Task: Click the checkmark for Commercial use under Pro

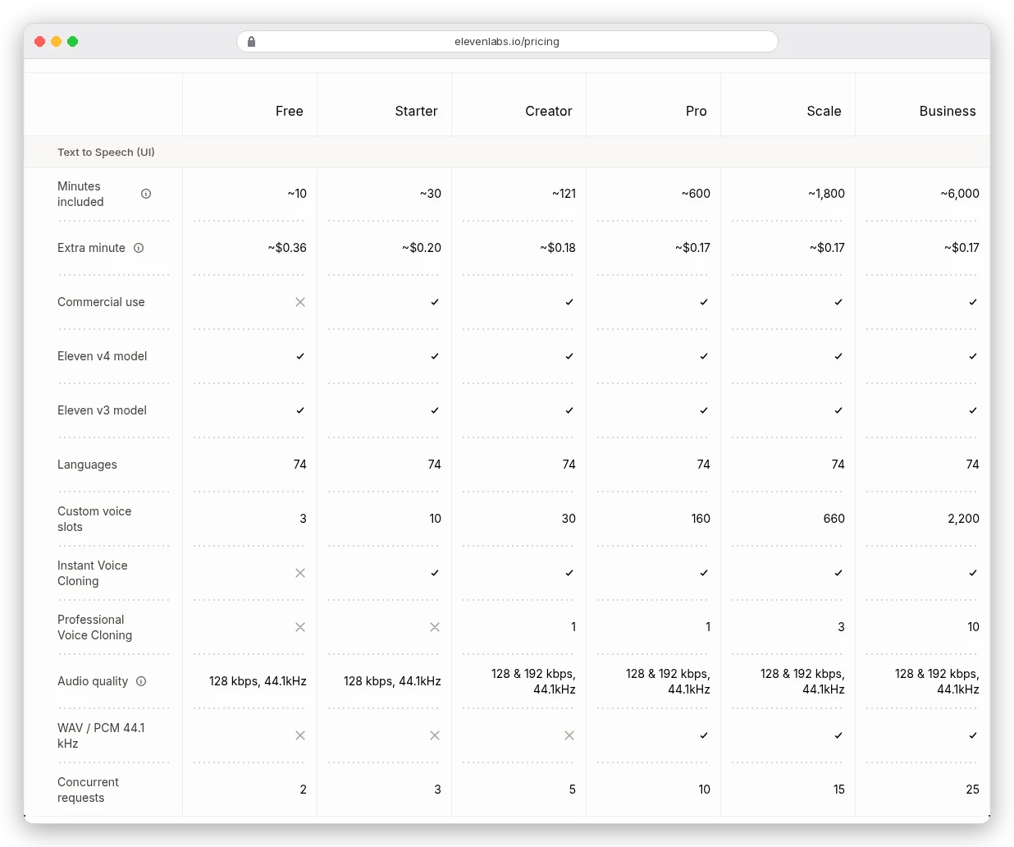Action: 704,302
